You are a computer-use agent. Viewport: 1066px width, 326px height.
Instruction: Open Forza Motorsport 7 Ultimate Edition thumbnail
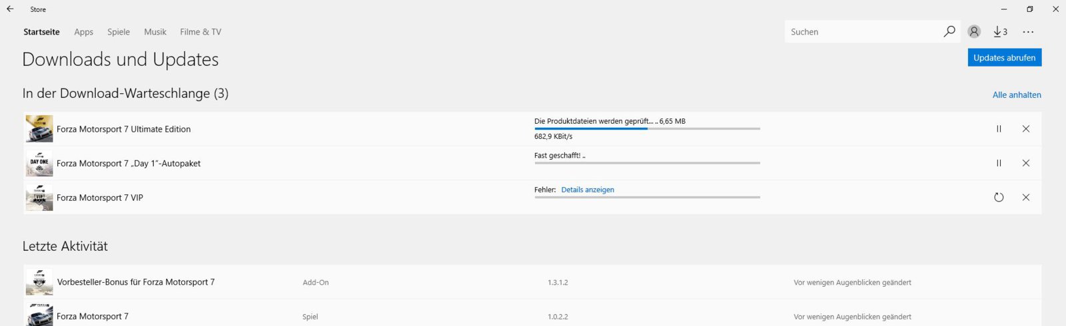pos(39,128)
